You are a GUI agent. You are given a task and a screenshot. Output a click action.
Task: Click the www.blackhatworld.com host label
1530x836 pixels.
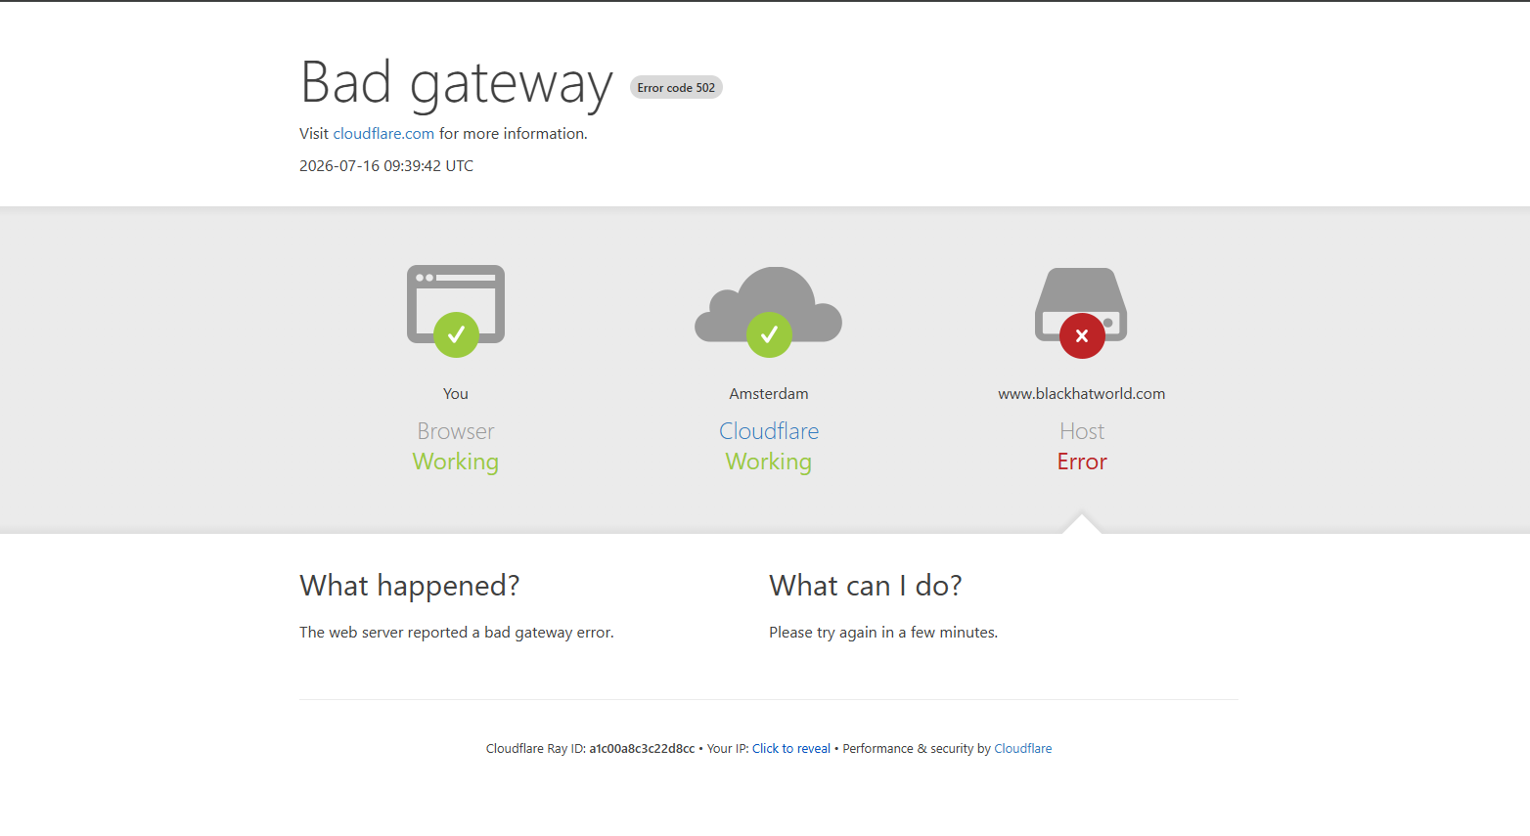(x=1082, y=394)
